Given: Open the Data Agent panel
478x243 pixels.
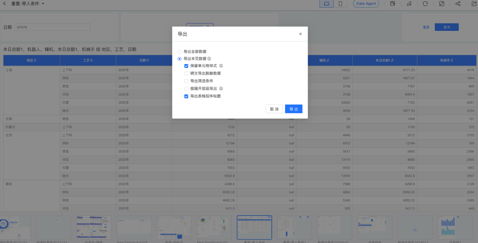Looking at the screenshot, I should [x=366, y=4].
